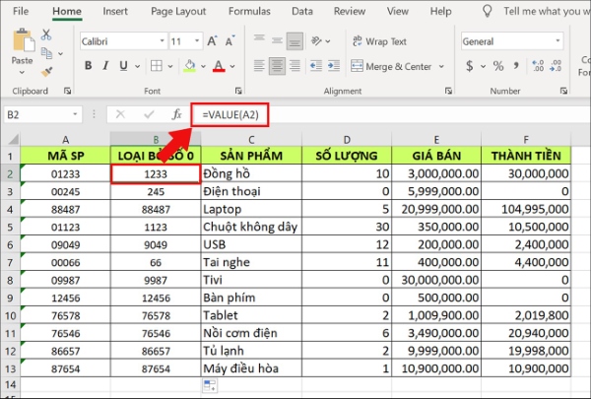Apply Percent Style icon
The height and width of the screenshot is (399, 591).
point(498,66)
